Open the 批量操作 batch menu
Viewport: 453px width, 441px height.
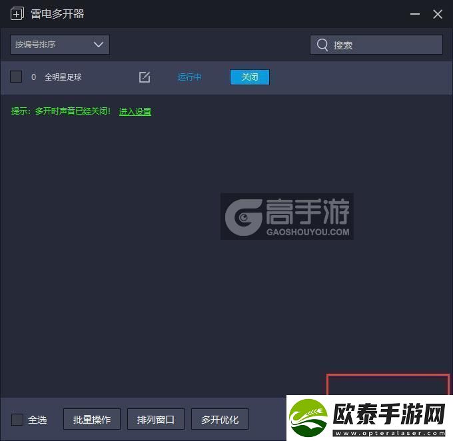(92, 419)
